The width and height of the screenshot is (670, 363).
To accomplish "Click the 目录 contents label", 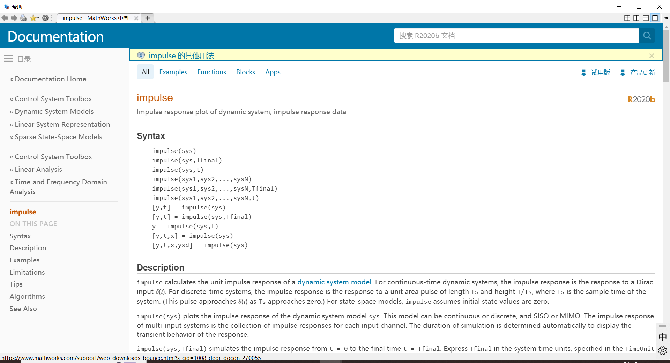I will pyautogui.click(x=24, y=59).
